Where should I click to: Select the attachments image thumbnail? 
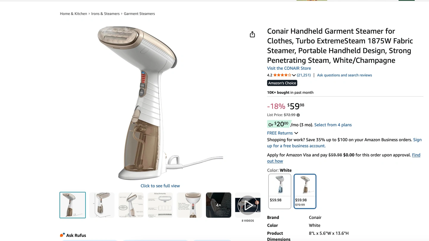[x=160, y=205]
